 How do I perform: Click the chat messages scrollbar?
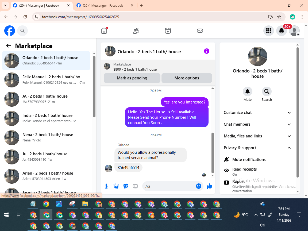pos(213,153)
